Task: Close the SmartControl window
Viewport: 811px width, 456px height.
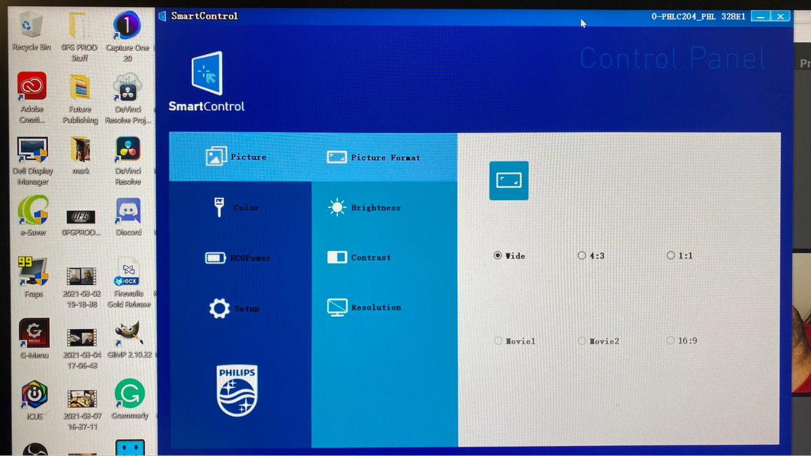Action: coord(781,16)
